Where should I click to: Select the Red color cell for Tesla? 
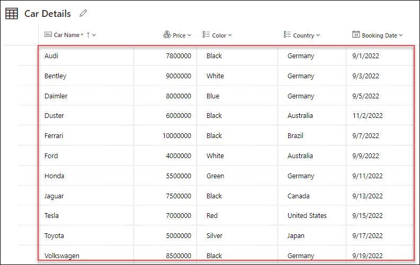pos(237,215)
